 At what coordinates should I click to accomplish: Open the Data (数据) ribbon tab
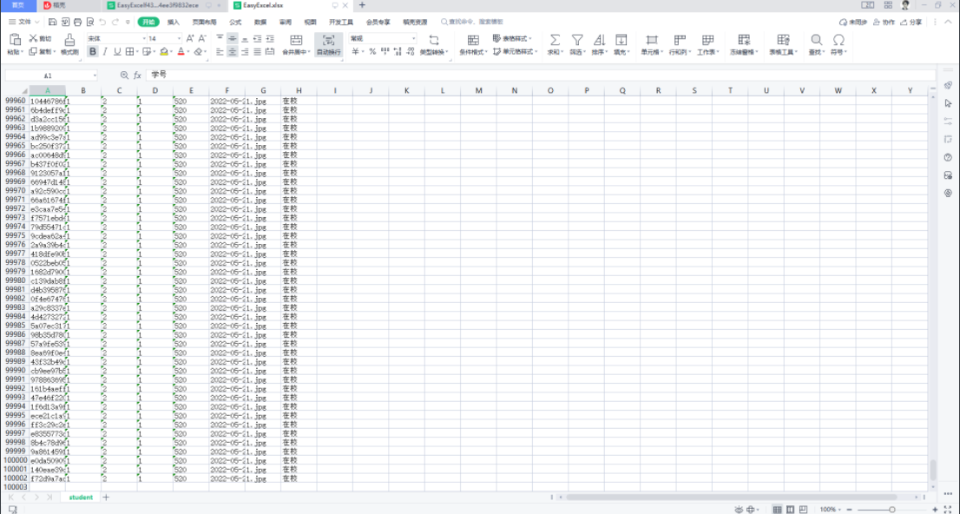(260, 22)
